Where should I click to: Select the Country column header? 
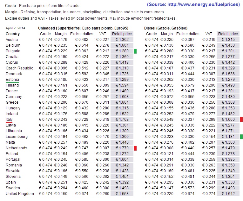[x=13, y=34]
